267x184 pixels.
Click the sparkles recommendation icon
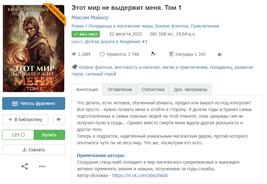click(153, 54)
